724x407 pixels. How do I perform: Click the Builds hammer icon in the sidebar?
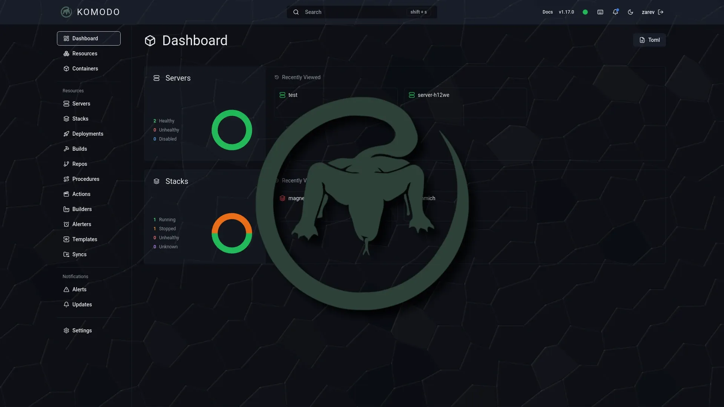66,149
